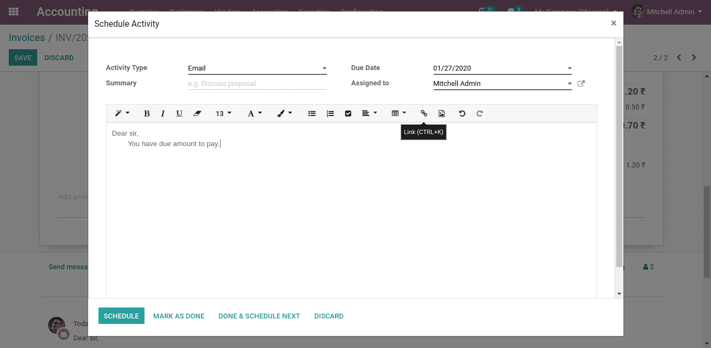Click the insert picture icon
The width and height of the screenshot is (711, 348).
tap(442, 113)
